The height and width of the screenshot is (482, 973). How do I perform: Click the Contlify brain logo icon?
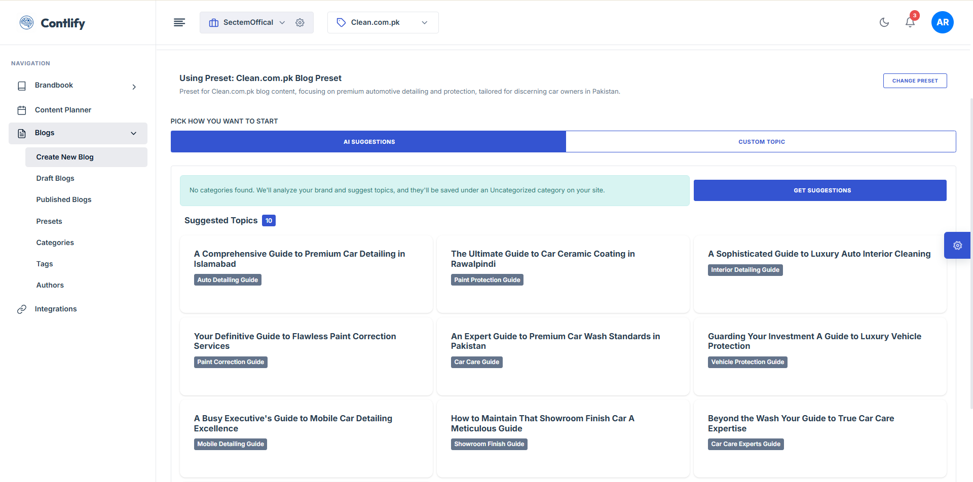click(x=26, y=22)
